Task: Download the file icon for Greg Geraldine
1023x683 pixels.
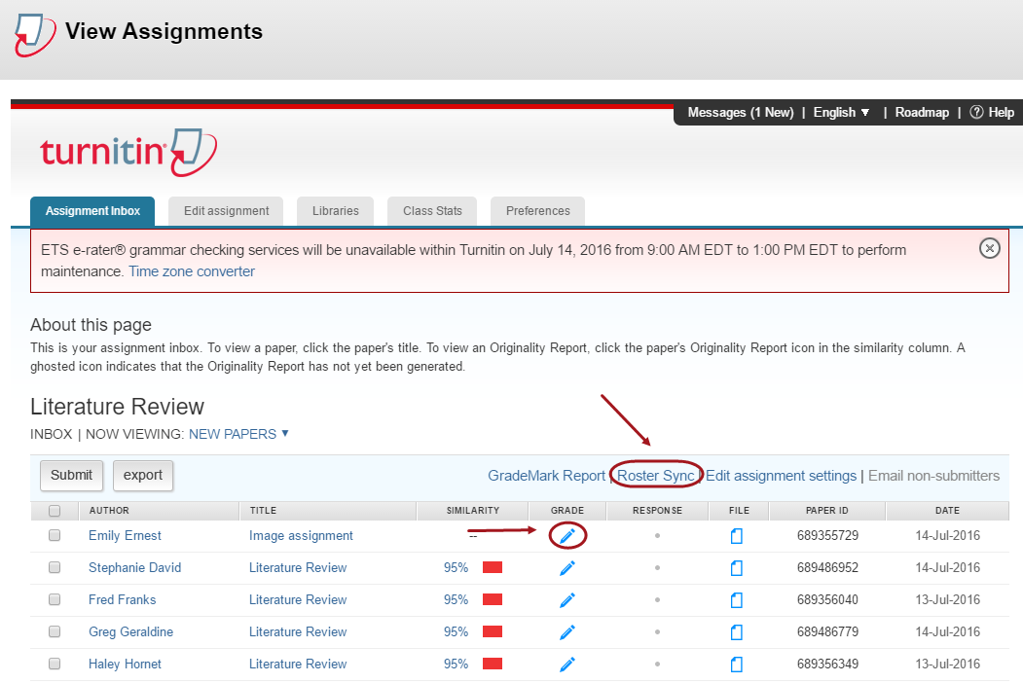Action: click(737, 632)
